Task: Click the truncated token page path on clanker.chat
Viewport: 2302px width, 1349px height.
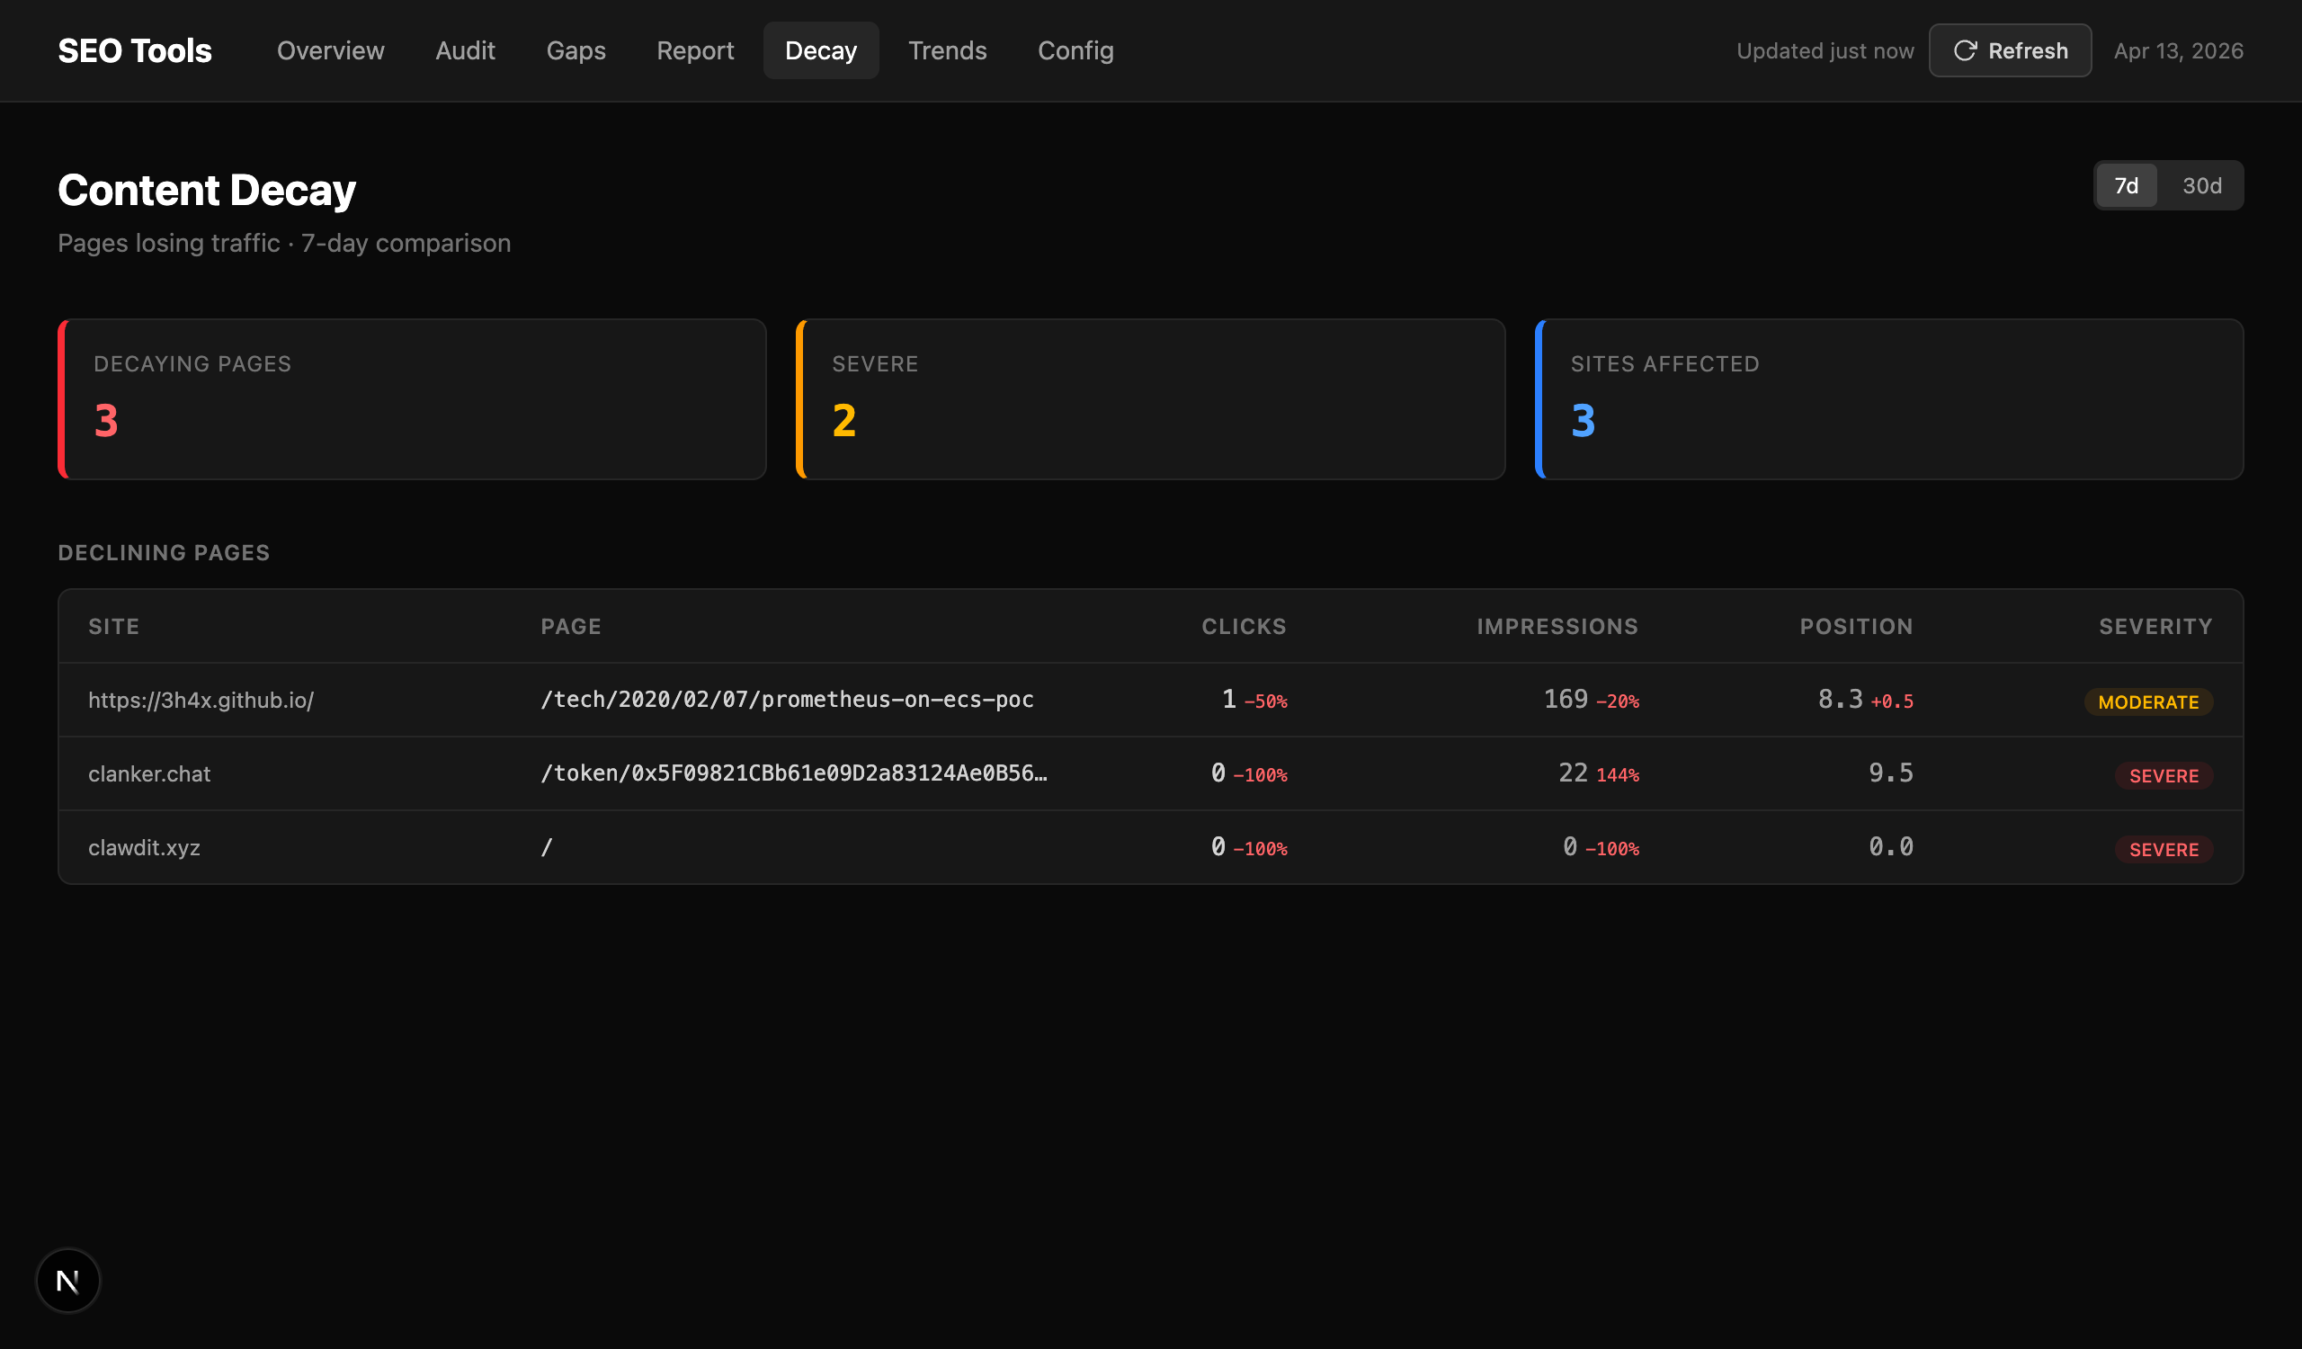Action: pyautogui.click(x=795, y=773)
